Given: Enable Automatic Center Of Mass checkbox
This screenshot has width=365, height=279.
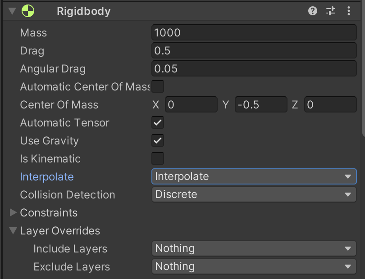Looking at the screenshot, I should click(x=158, y=86).
